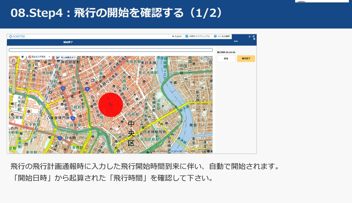The image size is (352, 203).
Task: Click the user guide document icon
Action: pyautogui.click(x=187, y=36)
